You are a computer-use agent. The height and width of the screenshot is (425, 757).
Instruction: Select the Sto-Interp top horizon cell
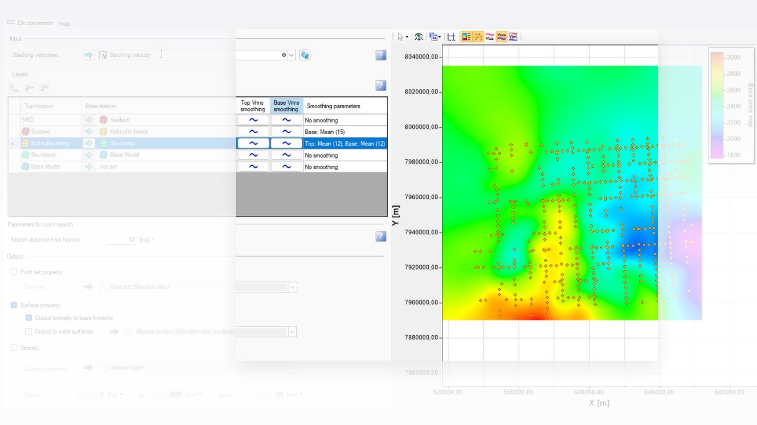(51, 155)
